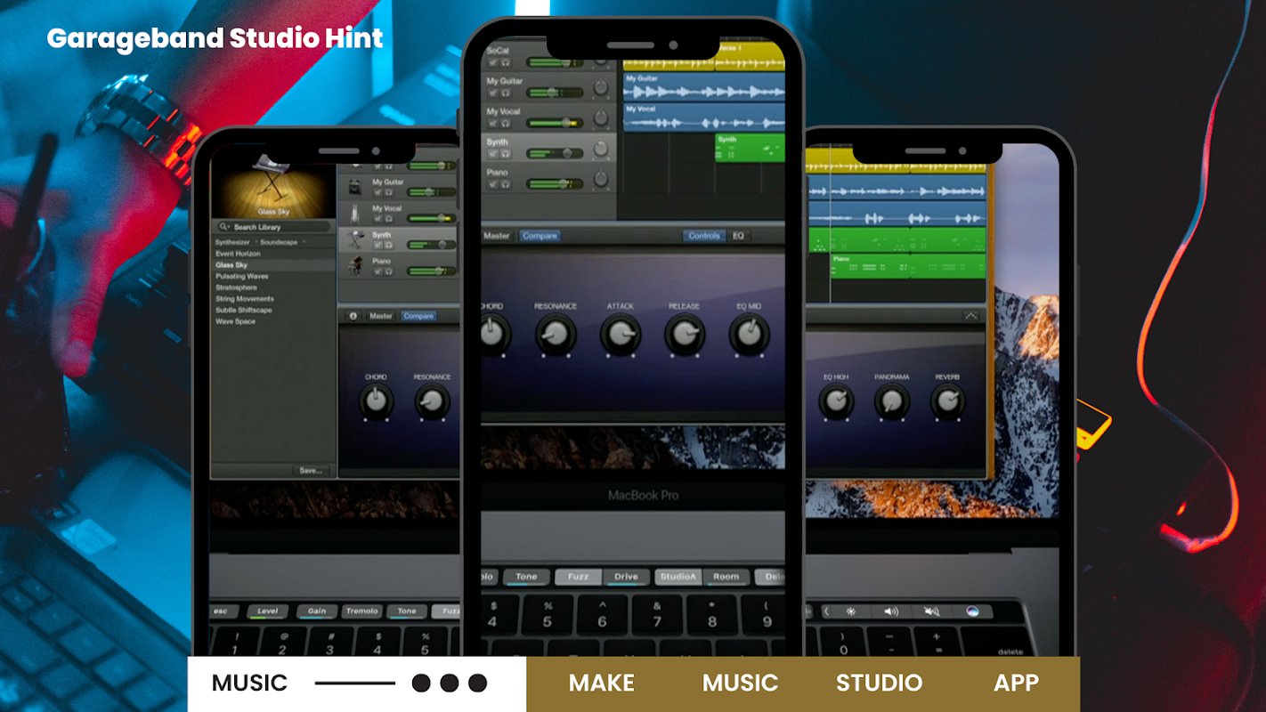Solo the My Vocal track in left phone
This screenshot has width=1266, height=712.
388,219
